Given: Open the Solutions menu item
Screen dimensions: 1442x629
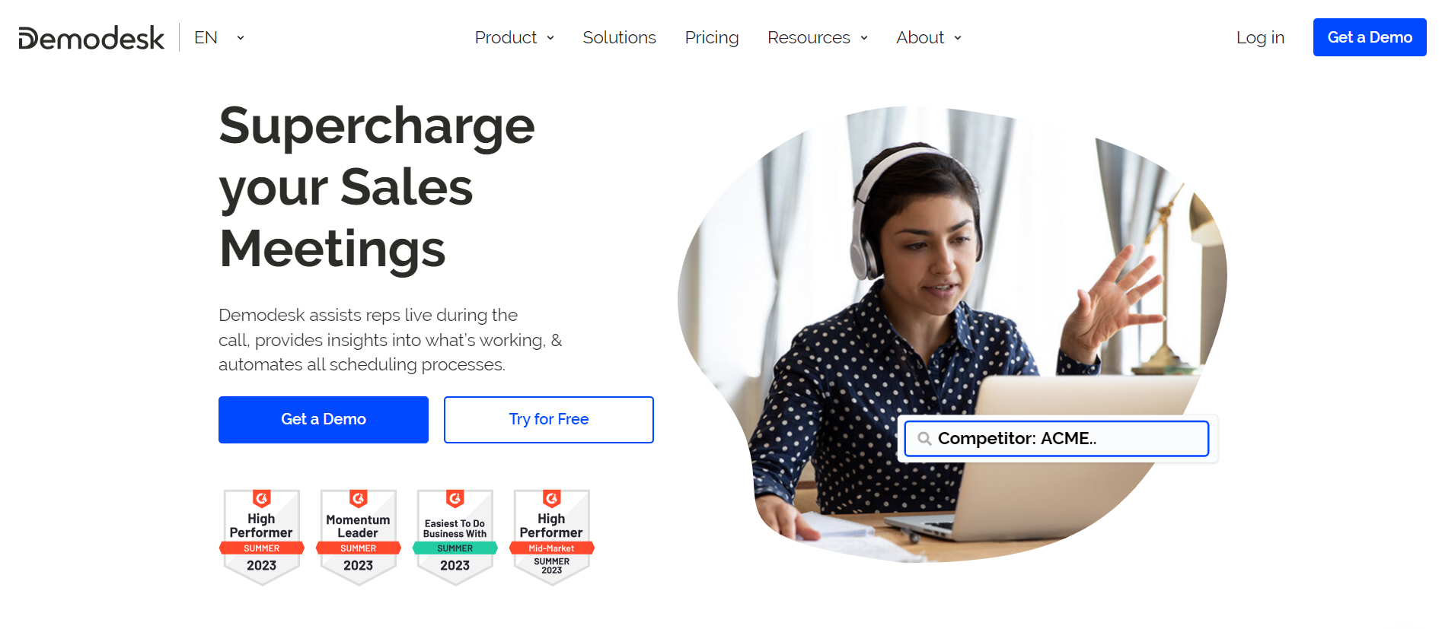Looking at the screenshot, I should tap(619, 37).
